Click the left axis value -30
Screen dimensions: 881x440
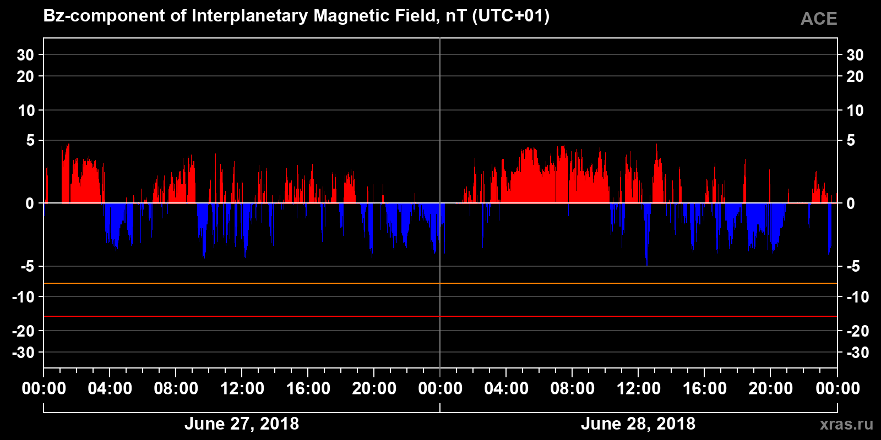pos(23,353)
